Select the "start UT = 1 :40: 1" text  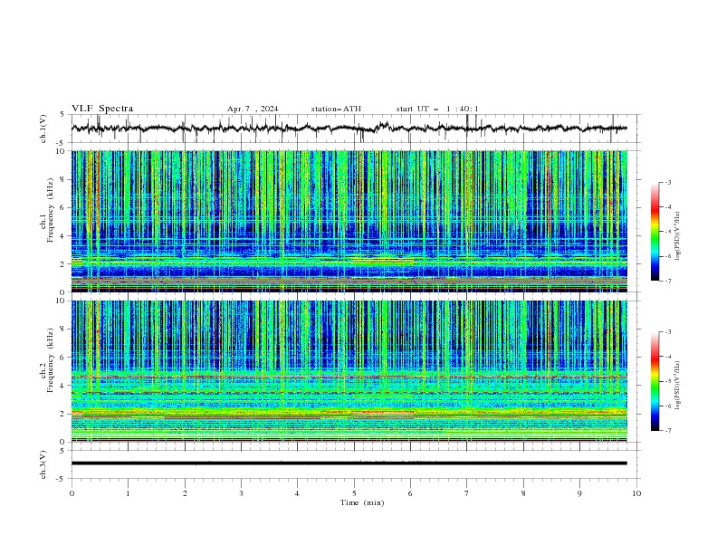[437, 109]
